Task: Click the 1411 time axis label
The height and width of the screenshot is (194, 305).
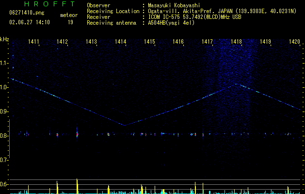Action: click(x=33, y=41)
